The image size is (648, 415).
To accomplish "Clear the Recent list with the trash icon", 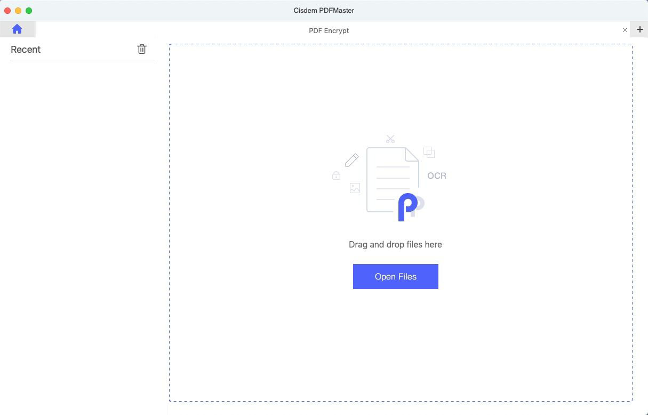I will (142, 49).
